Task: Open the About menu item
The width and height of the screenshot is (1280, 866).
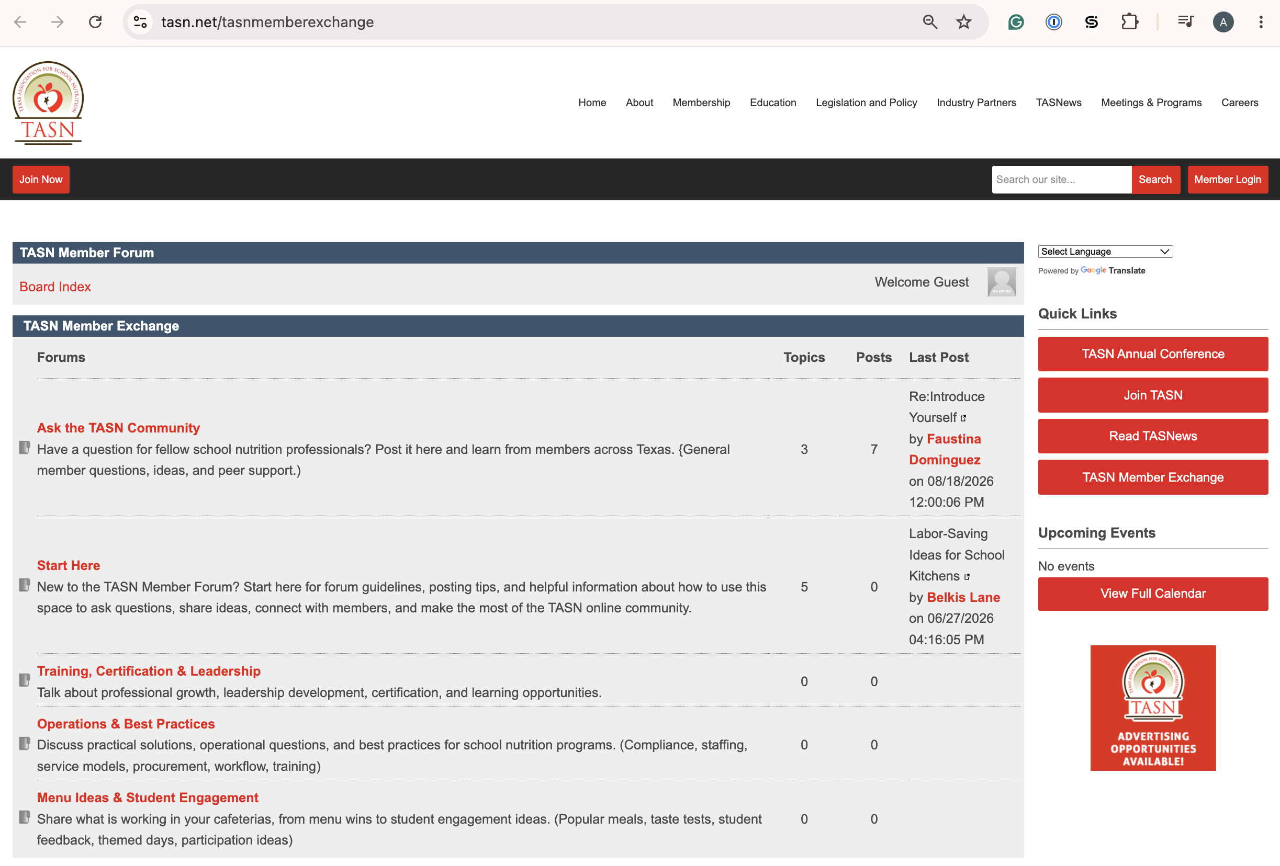Action: pyautogui.click(x=639, y=102)
